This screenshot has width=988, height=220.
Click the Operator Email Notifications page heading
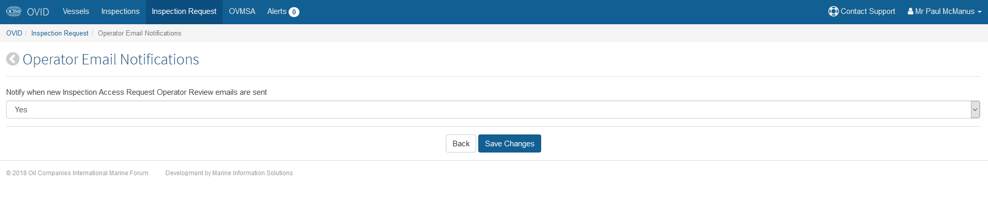pyautogui.click(x=111, y=59)
